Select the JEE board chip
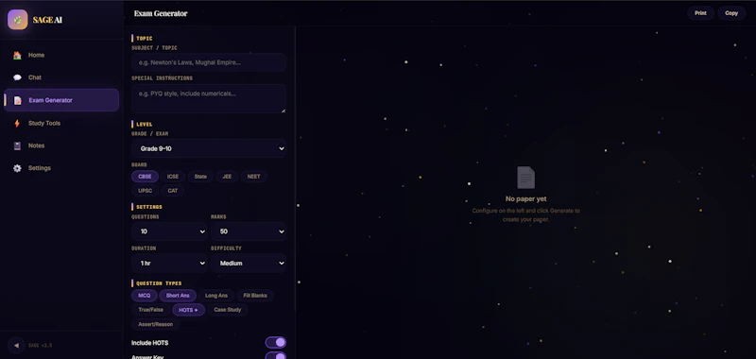Viewport: 756px width, 359px height. pos(227,177)
